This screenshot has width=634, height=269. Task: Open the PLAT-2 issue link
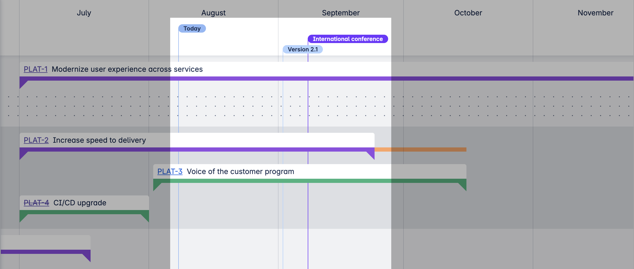click(x=36, y=140)
